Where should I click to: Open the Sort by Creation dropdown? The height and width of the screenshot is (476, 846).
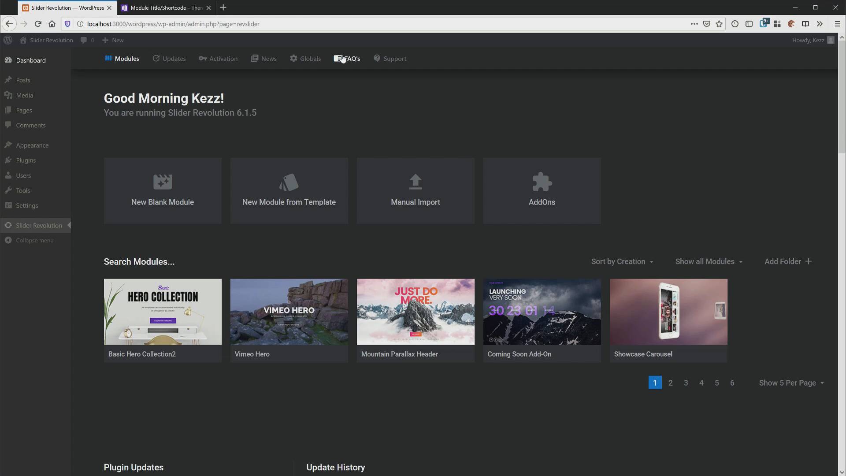(622, 261)
